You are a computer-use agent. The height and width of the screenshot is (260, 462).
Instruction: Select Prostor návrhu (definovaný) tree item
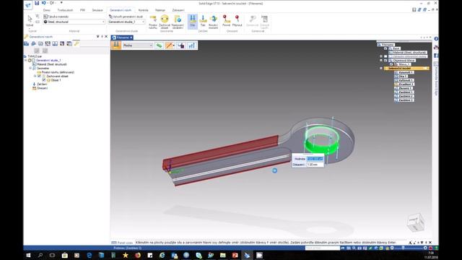click(x=58, y=72)
